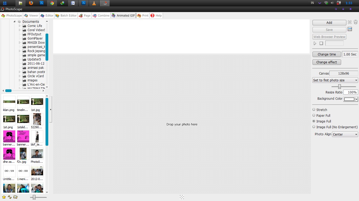
Task: Switch to the Editor tab
Action: pyautogui.click(x=47, y=15)
